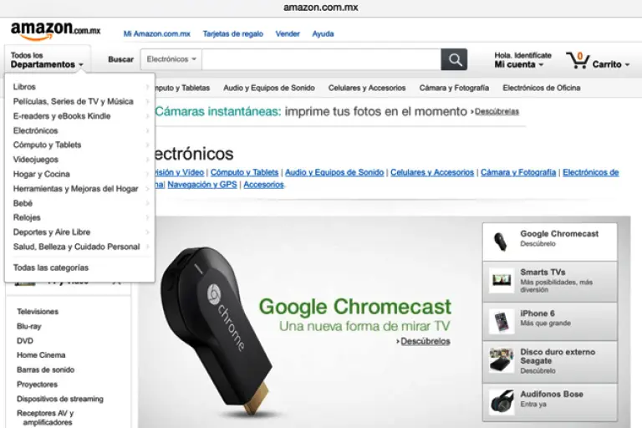Select the Google Chromecast thumbnail in side panel
The height and width of the screenshot is (428, 642).
500,242
